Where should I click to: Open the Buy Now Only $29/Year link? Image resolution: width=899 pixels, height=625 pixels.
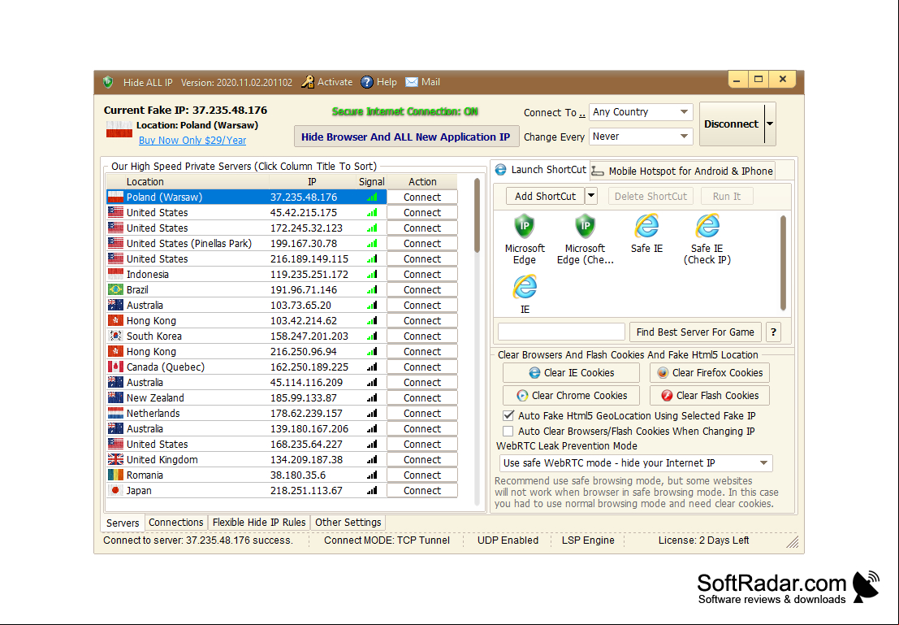tap(192, 140)
